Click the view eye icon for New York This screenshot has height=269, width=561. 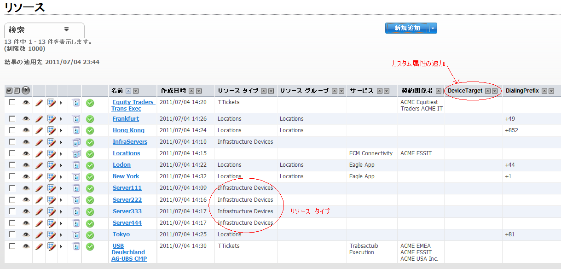[x=26, y=176]
